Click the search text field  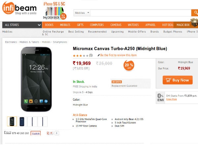[x=141, y=13]
